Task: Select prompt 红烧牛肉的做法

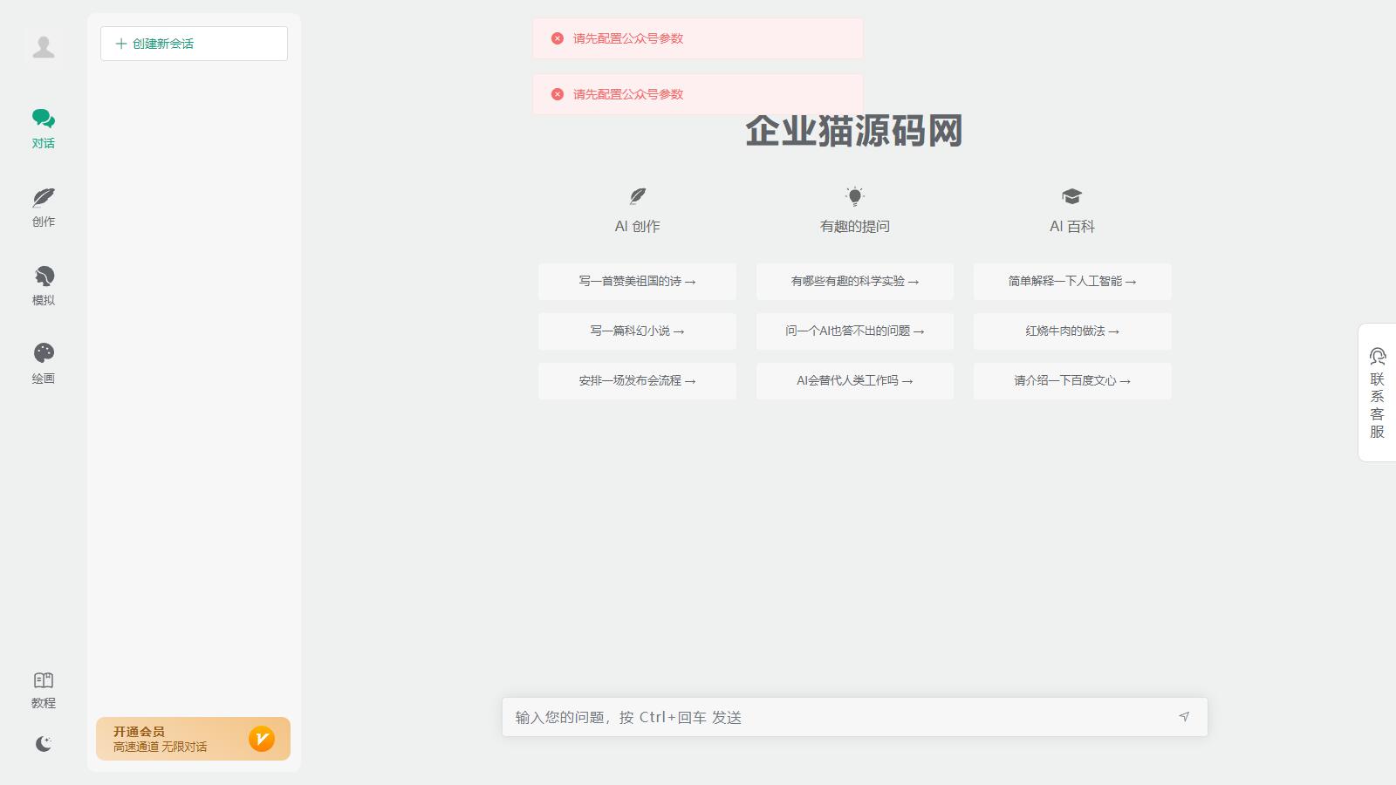Action: (x=1072, y=331)
